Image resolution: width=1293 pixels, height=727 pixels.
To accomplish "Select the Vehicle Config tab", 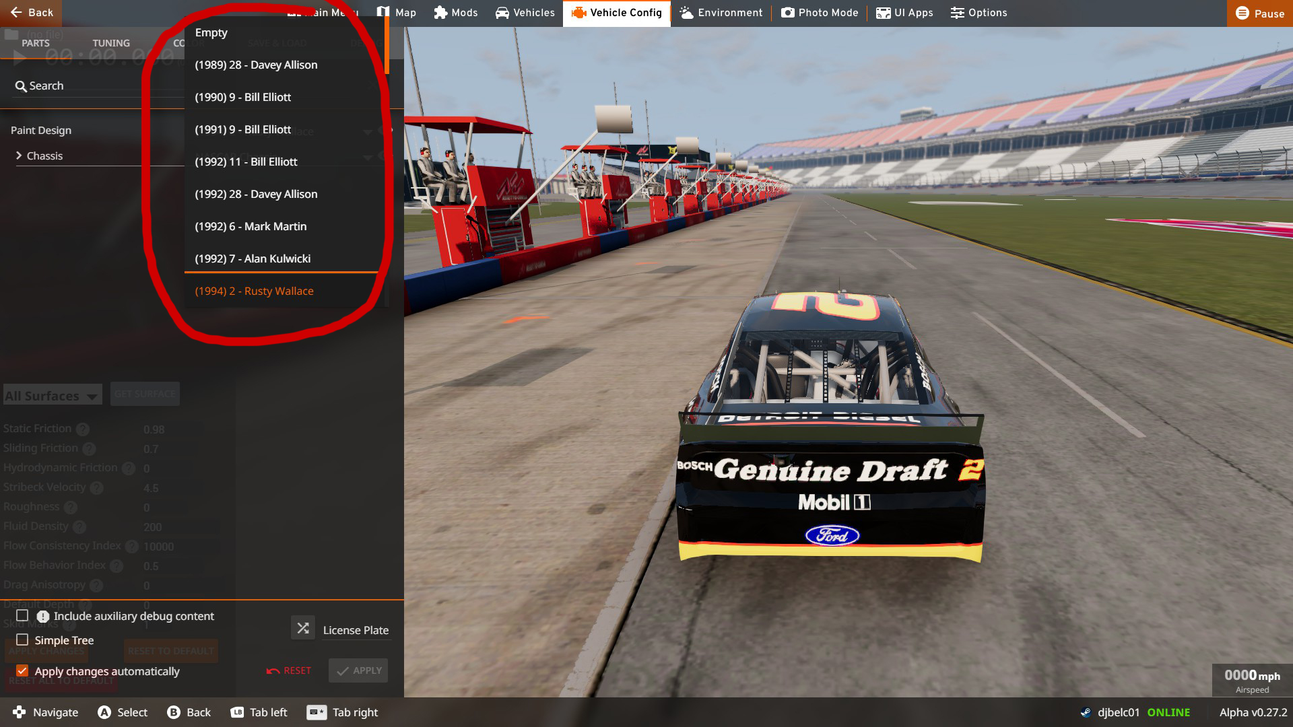I will (x=617, y=13).
